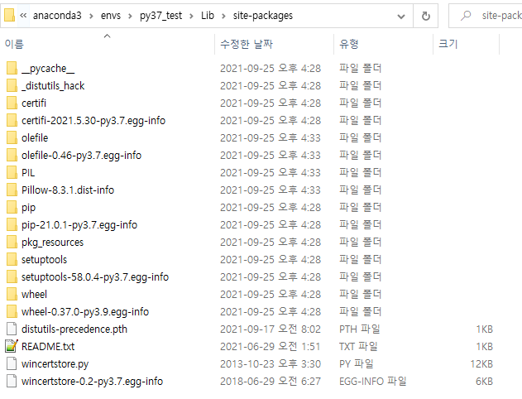Open the address bar history dropdown

click(x=401, y=16)
